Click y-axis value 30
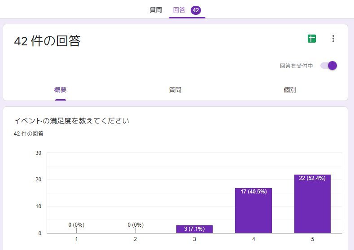 [39, 153]
